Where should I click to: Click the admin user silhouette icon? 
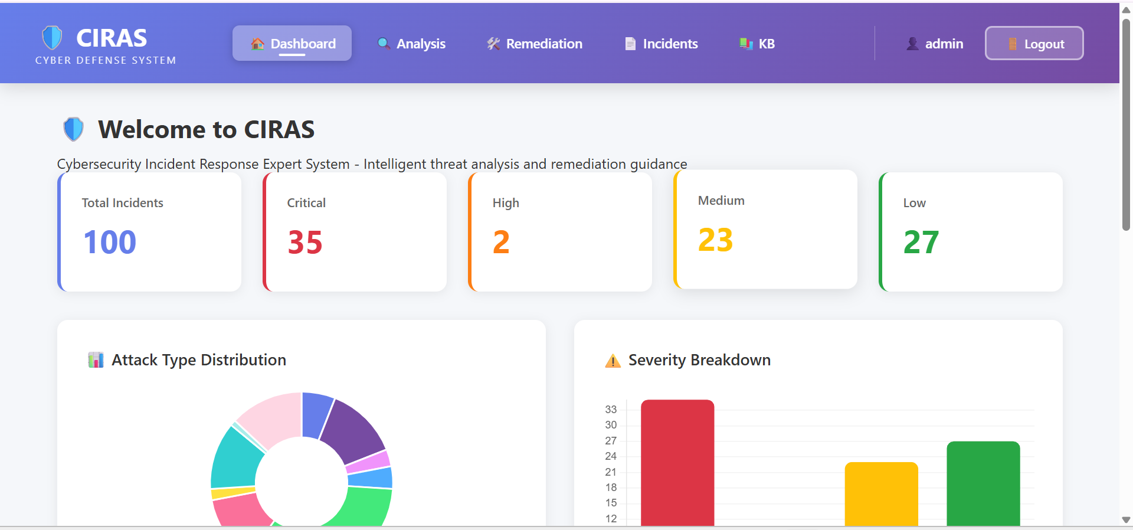click(912, 44)
